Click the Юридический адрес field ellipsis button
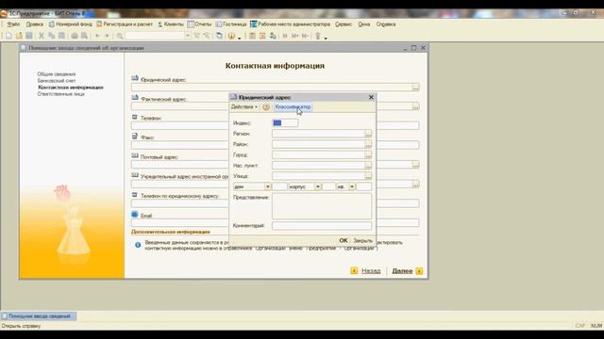This screenshot has height=339, width=604. click(x=415, y=88)
